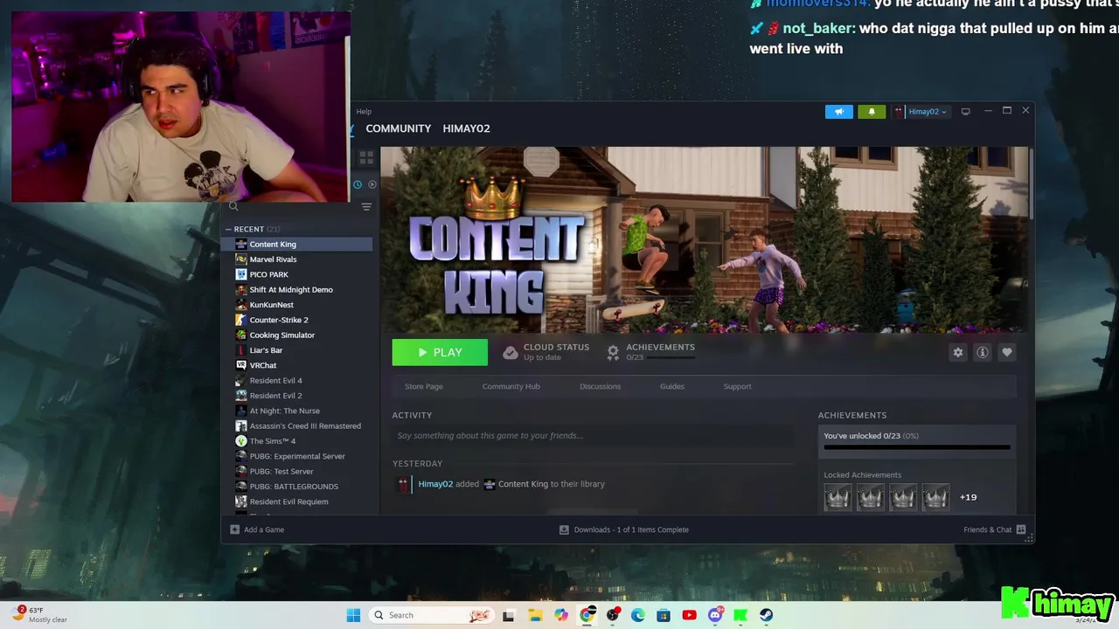Show the +19 more locked achievements
The width and height of the screenshot is (1119, 629).
(968, 497)
